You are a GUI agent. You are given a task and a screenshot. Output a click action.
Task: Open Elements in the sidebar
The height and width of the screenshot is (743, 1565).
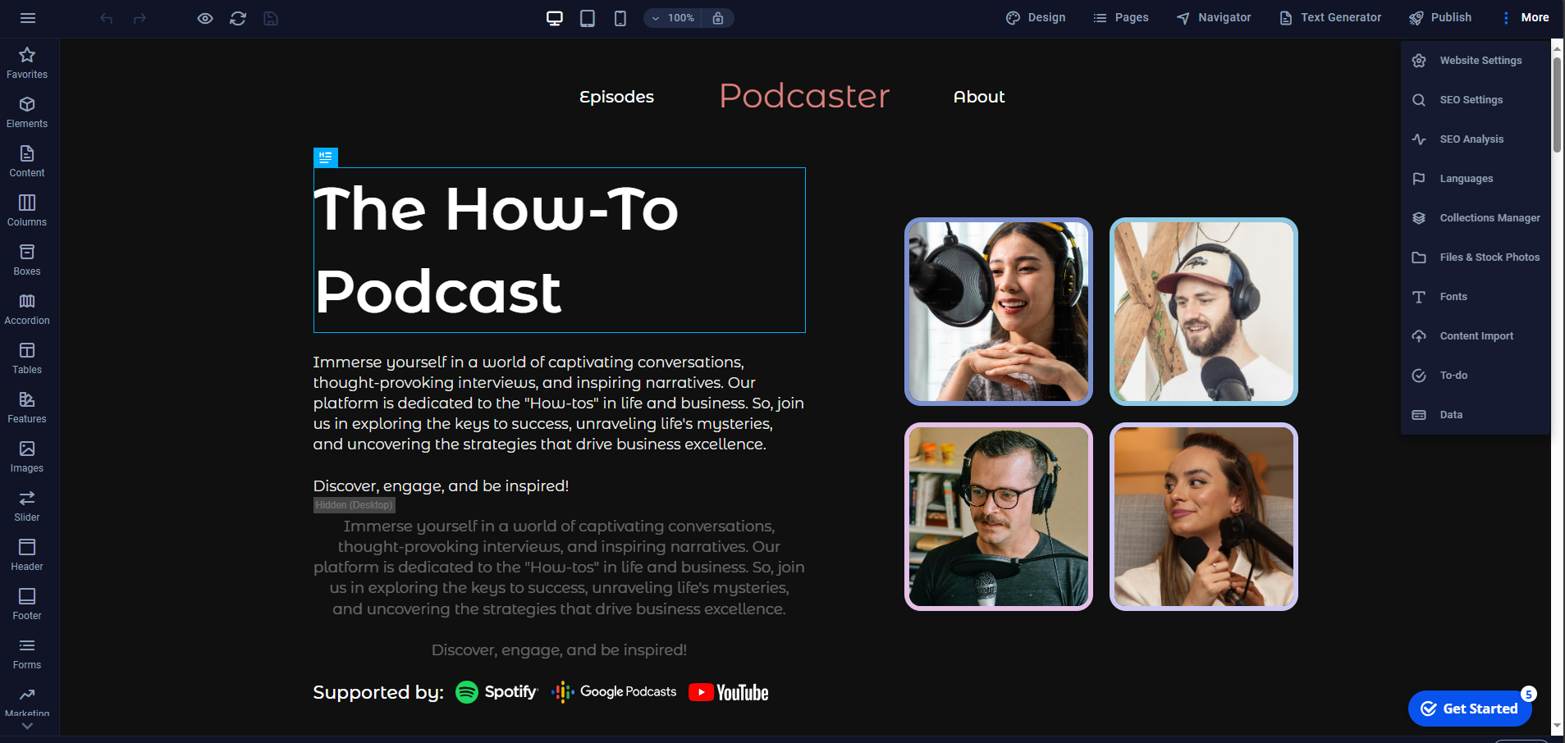click(x=27, y=112)
